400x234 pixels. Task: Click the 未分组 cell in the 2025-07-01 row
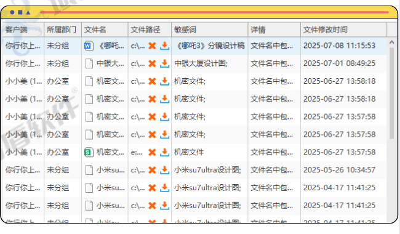click(58, 63)
